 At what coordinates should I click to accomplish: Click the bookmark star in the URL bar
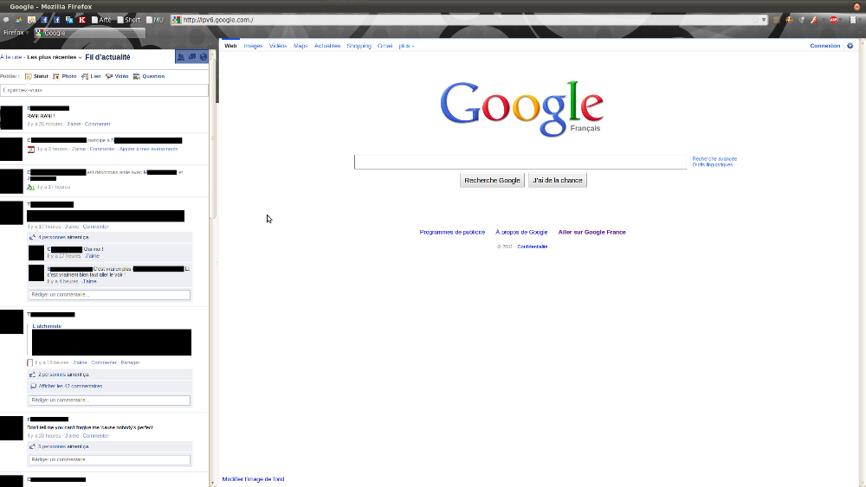755,20
